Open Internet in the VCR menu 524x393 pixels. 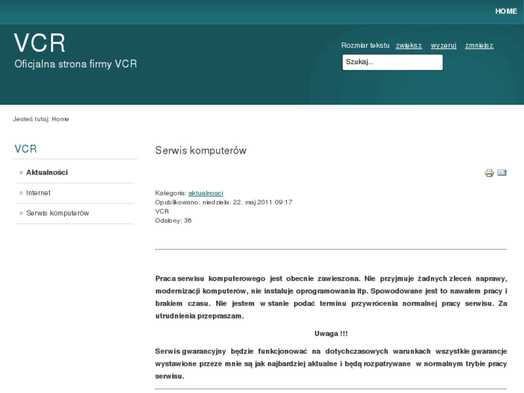pos(38,193)
